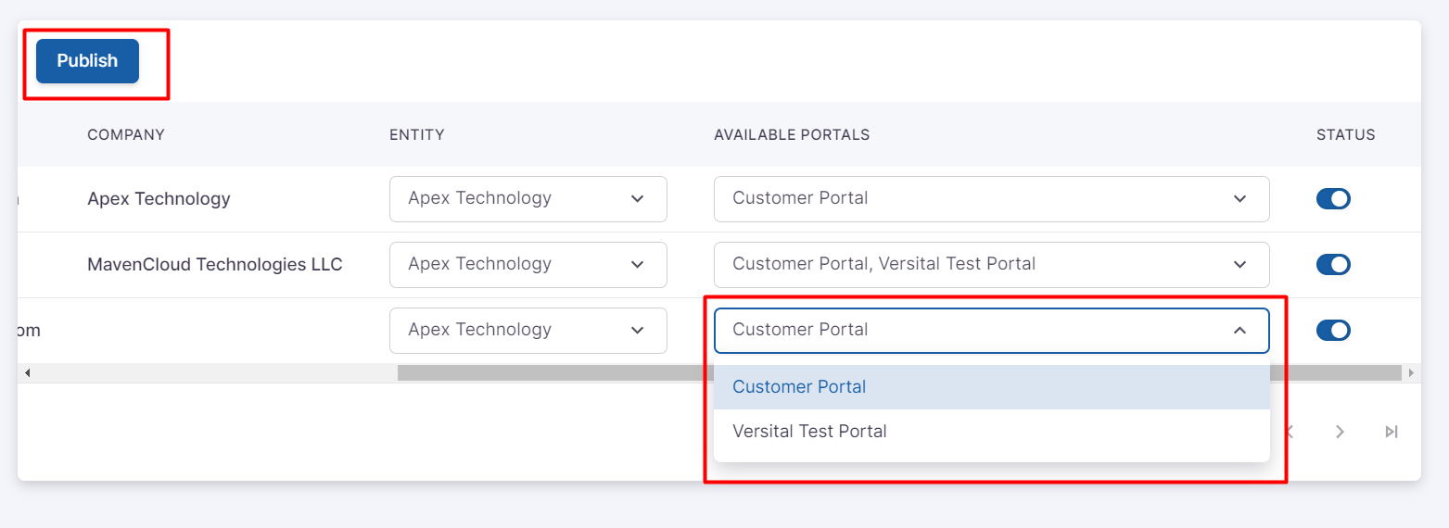Switch off the third row's status toggle
Screen dimensions: 1449x528
click(1333, 331)
